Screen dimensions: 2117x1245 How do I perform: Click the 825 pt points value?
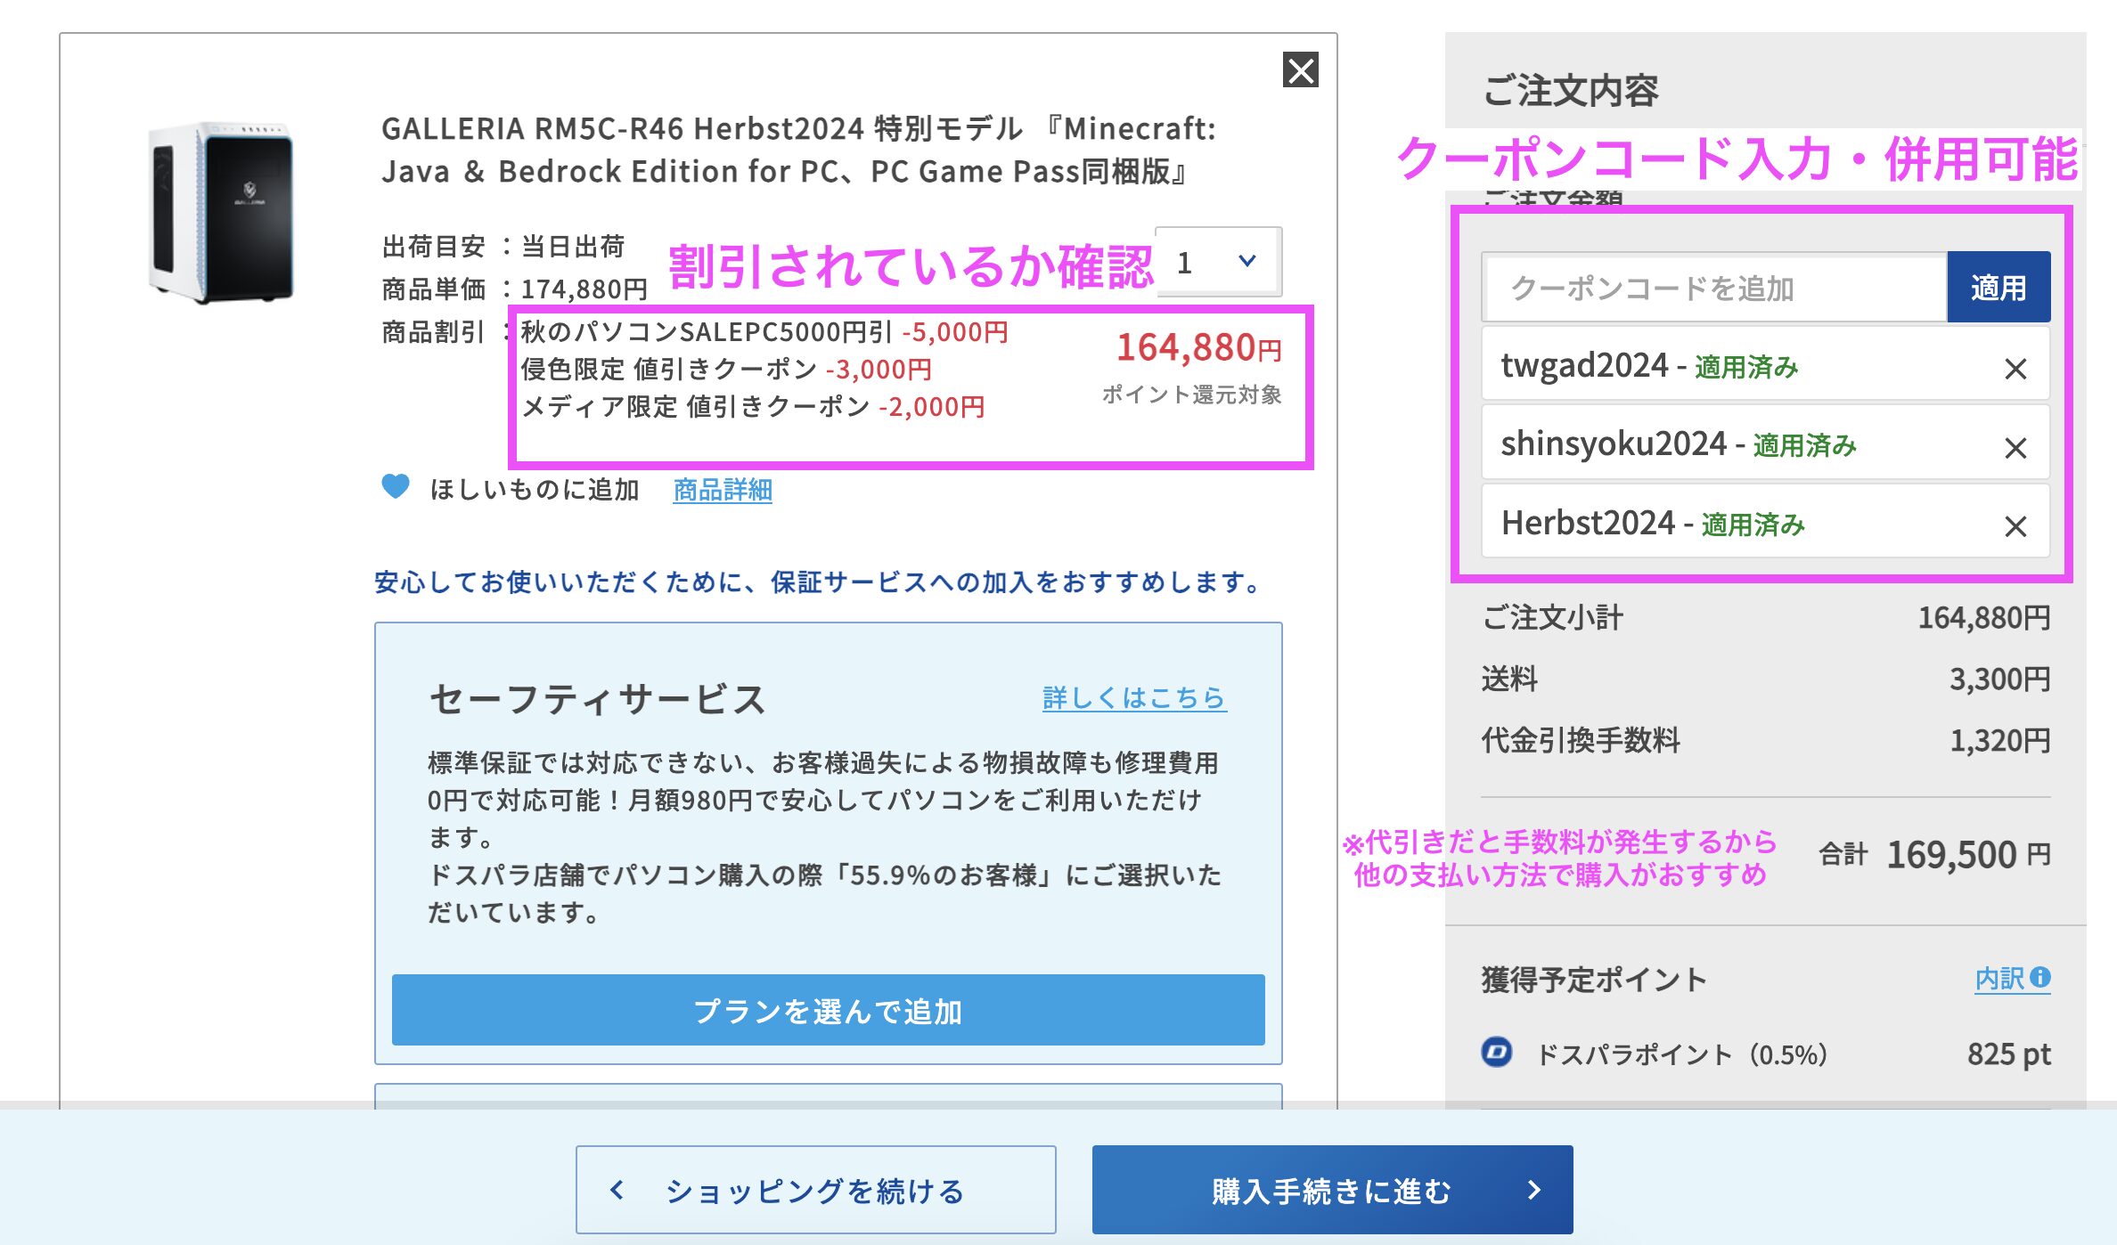2008,1054
